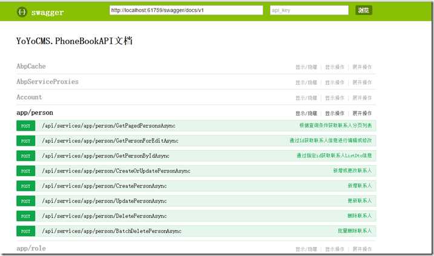Viewport: 434px width, 256px height.
Task: Open the DeletePersonAsync endpoint path
Action: (x=104, y=216)
